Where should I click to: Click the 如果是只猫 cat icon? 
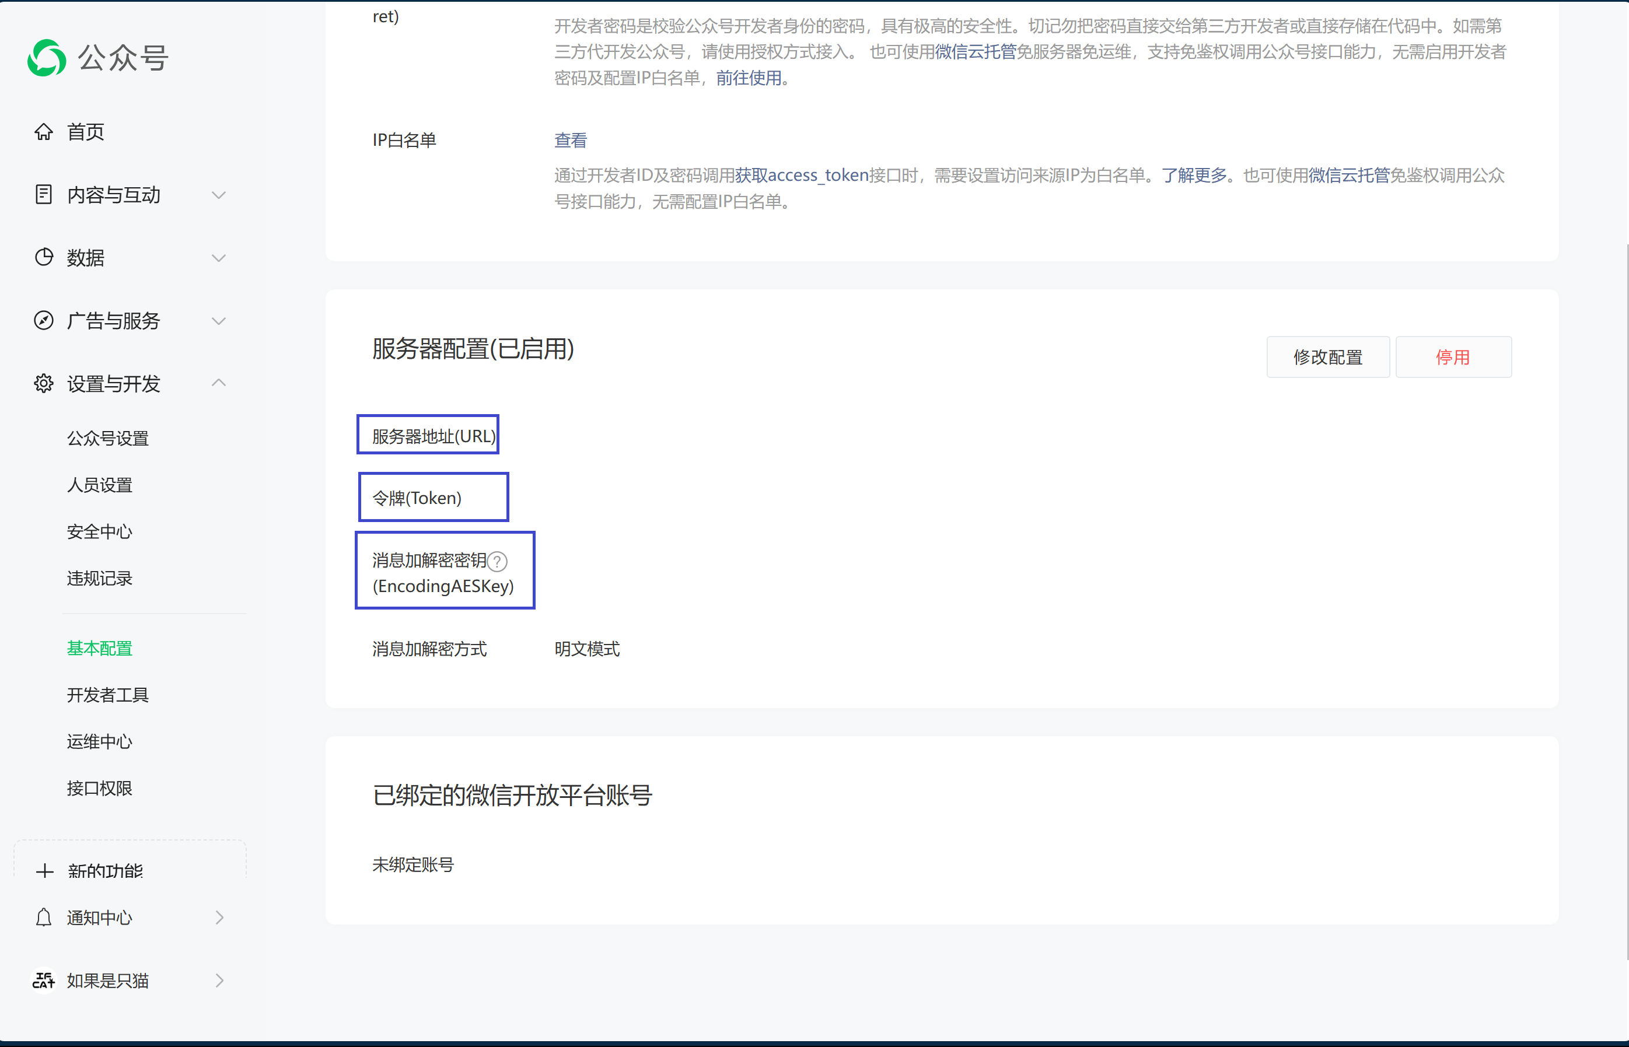coord(44,980)
